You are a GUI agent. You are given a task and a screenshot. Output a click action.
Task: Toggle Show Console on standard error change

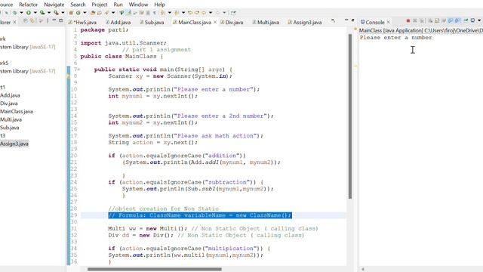[457, 20]
